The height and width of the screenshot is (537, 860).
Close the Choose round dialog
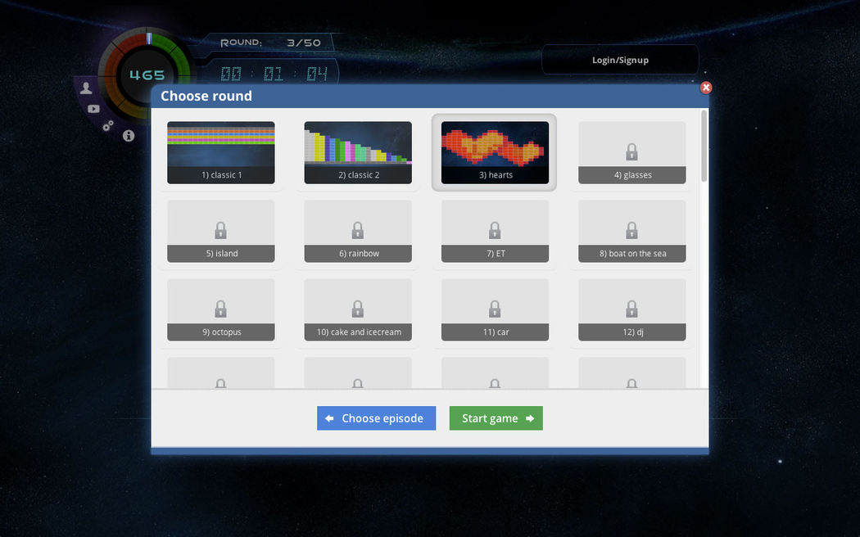click(706, 88)
